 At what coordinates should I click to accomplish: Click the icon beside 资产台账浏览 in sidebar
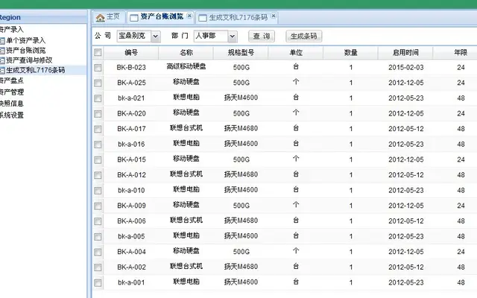coord(2,51)
